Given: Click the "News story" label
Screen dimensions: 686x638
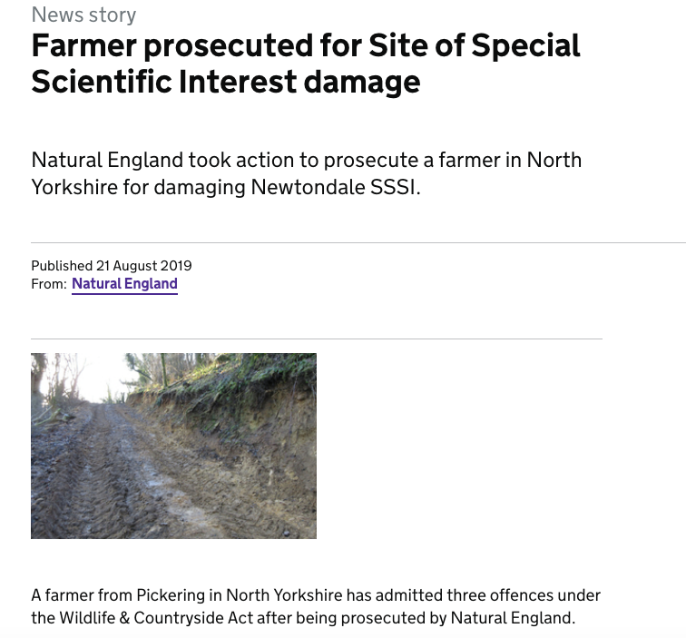Looking at the screenshot, I should 83,15.
